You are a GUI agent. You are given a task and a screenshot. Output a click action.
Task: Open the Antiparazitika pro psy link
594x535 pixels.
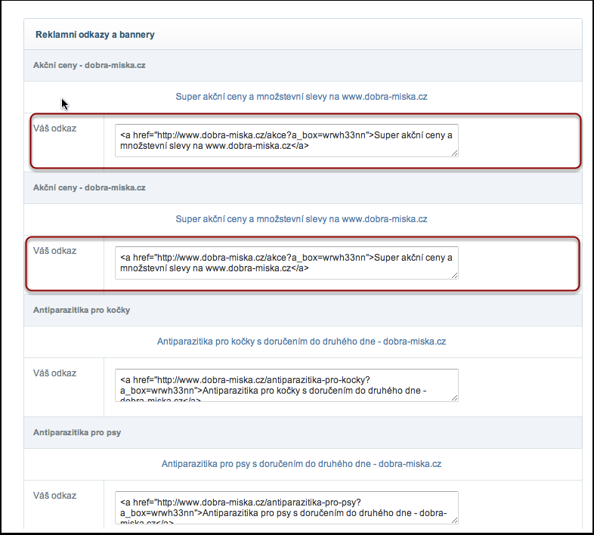tap(302, 464)
